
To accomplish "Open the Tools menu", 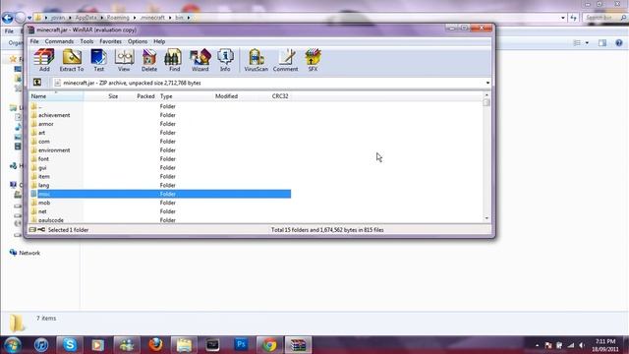I will [x=86, y=41].
